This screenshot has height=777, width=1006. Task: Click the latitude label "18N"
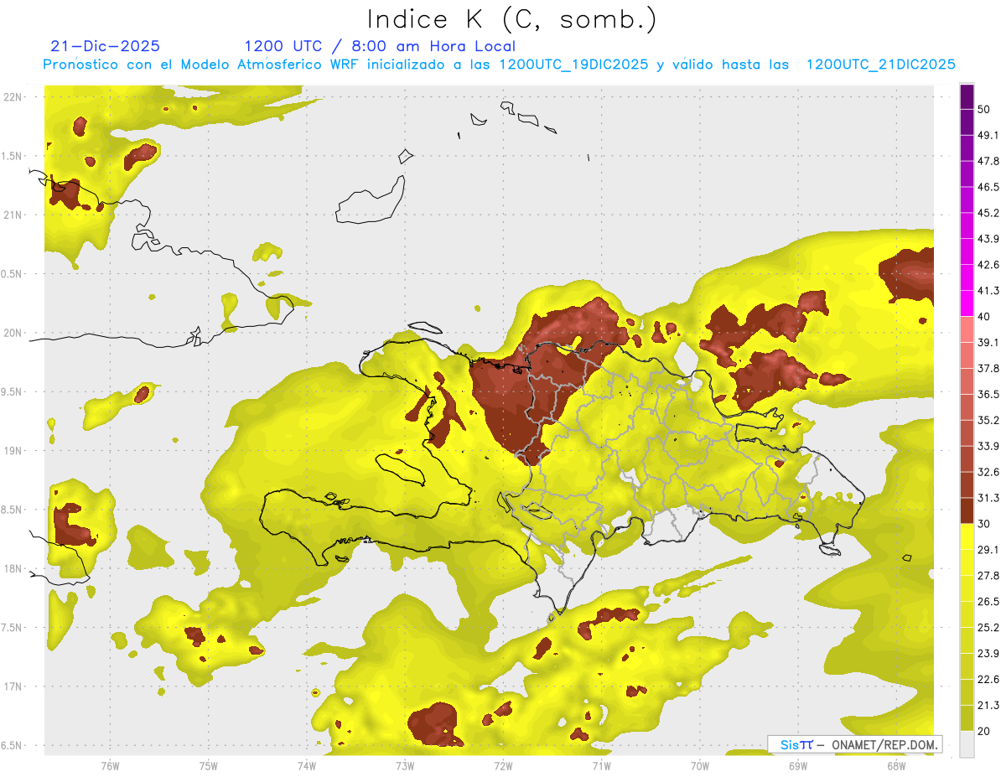coord(13,569)
